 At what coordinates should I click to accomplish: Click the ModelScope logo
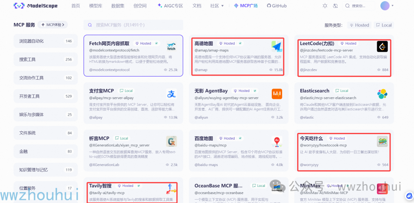36,5
